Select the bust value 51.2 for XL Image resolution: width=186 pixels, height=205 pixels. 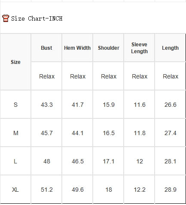point(47,190)
